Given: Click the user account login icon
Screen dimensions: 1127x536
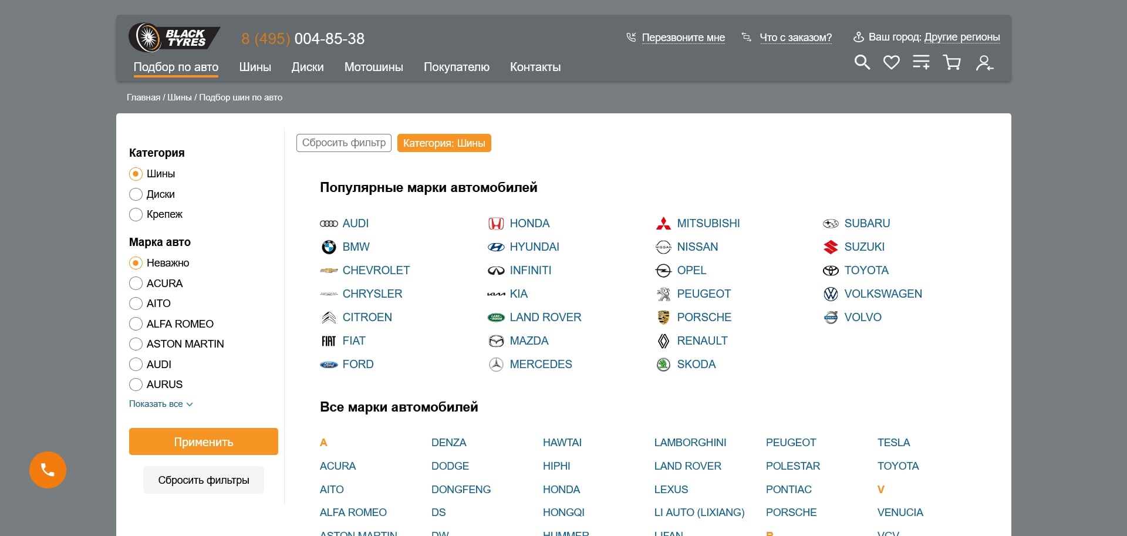Looking at the screenshot, I should pyautogui.click(x=984, y=63).
